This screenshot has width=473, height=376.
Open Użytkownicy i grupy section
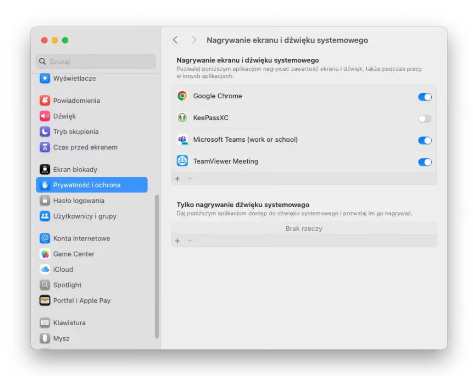(84, 216)
